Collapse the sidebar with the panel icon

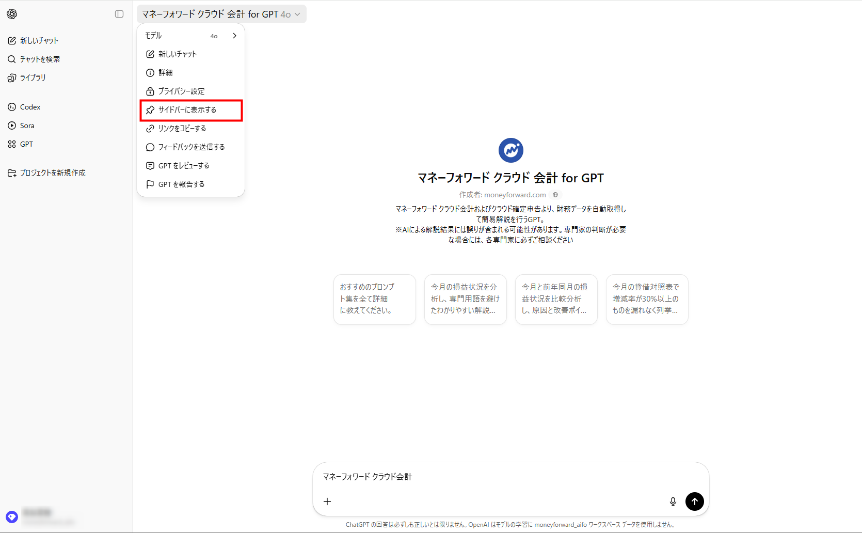[119, 14]
